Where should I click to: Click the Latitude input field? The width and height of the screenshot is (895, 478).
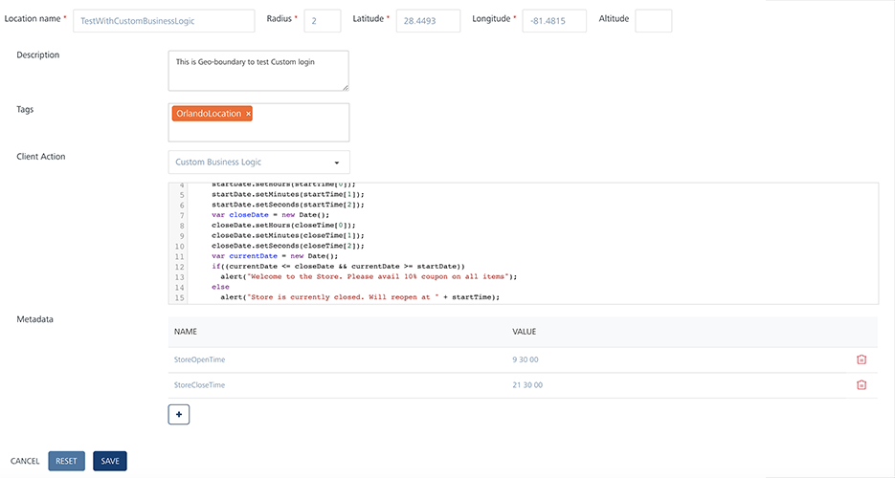pos(428,21)
